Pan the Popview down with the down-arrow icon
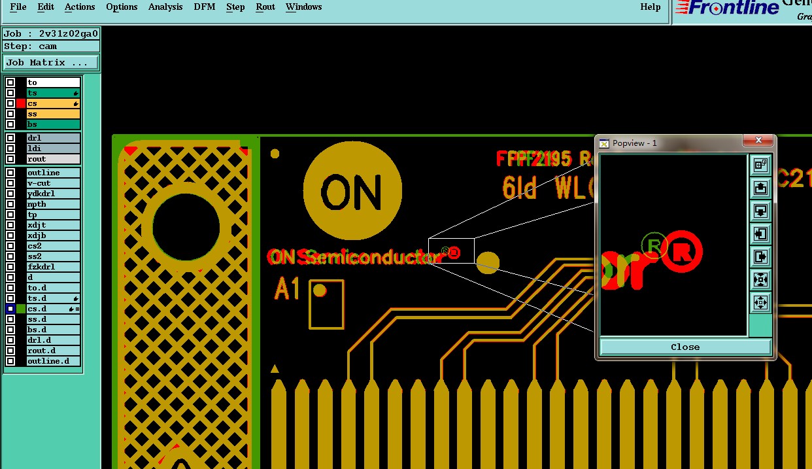 pos(760,211)
